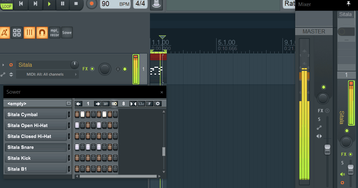Click the Sitala Kick row label
358x188 pixels.
point(36,158)
